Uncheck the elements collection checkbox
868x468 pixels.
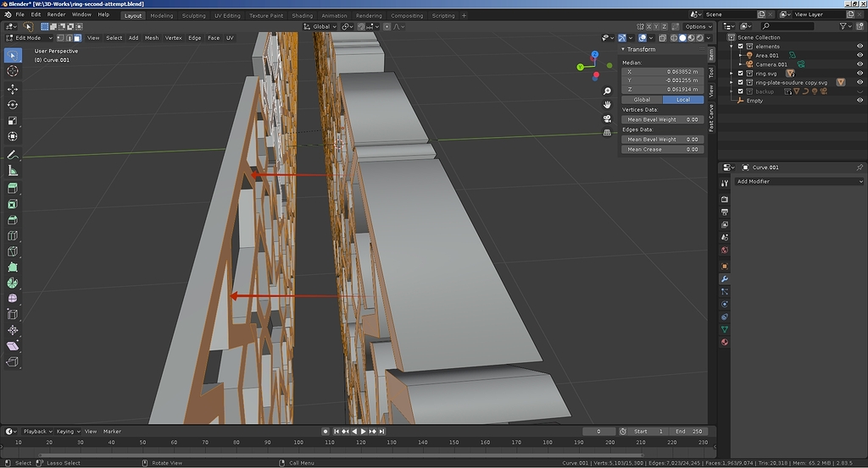(x=741, y=47)
